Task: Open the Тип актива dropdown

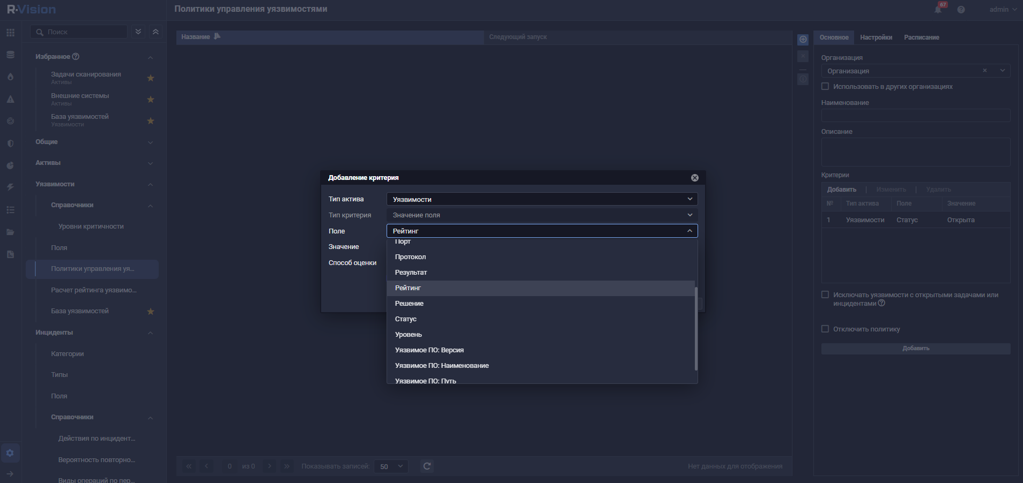Action: coord(542,199)
